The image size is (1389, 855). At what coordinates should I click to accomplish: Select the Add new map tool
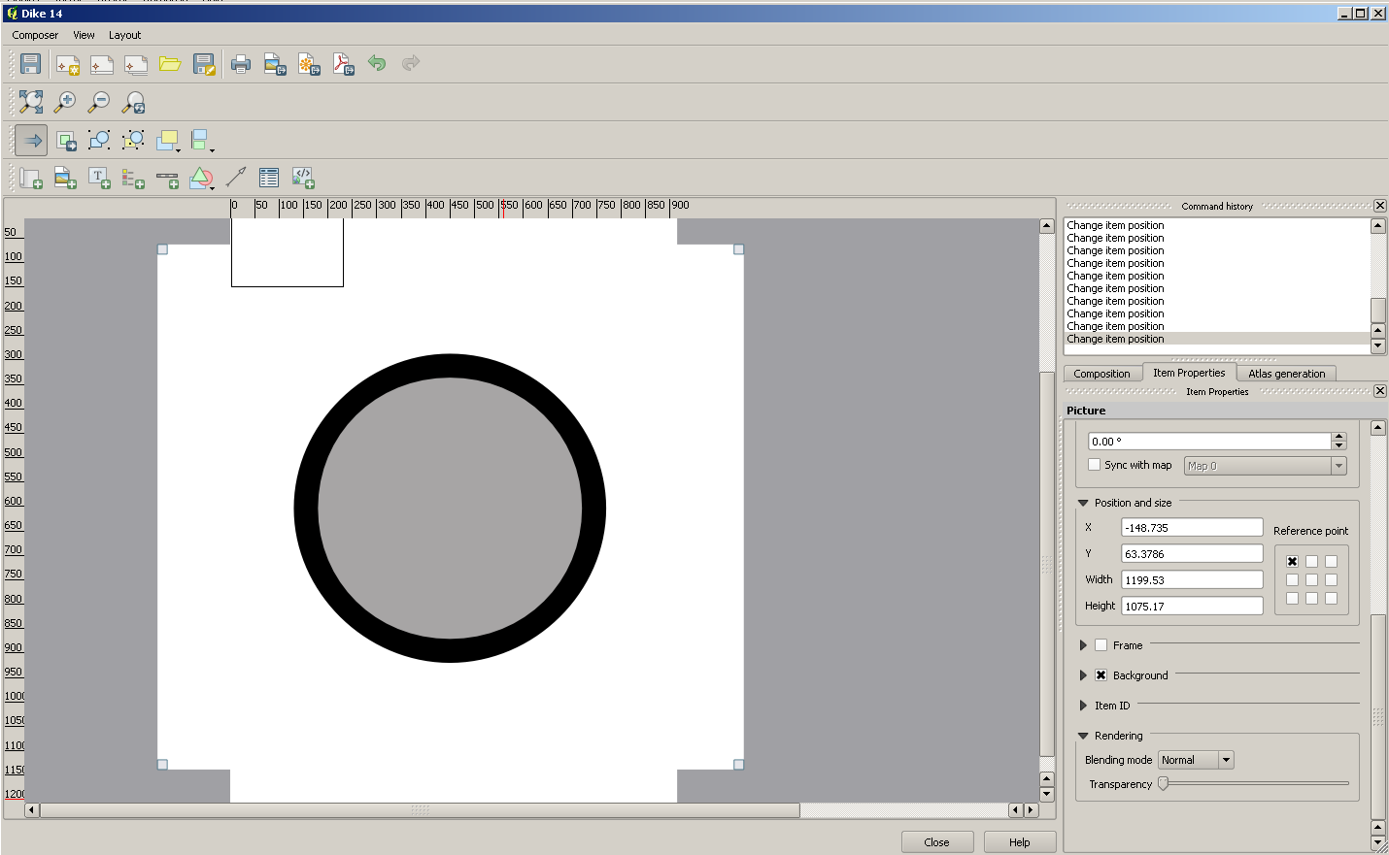[x=31, y=179]
